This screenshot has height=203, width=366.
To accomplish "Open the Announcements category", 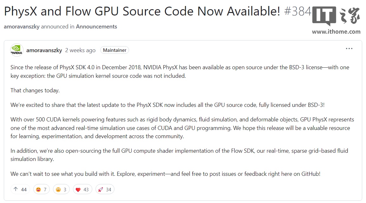I will click(96, 27).
